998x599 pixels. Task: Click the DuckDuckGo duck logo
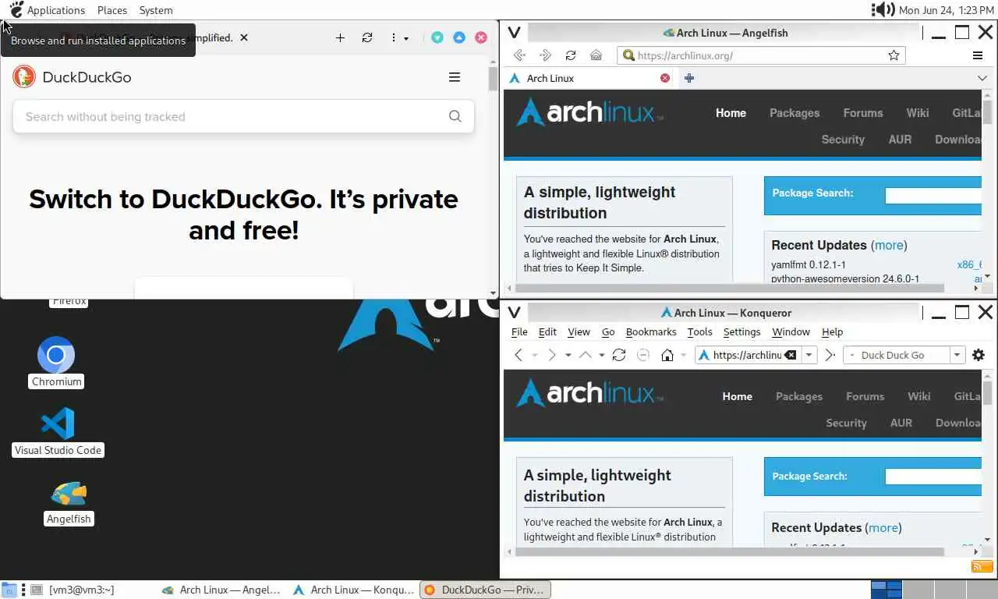pos(24,76)
